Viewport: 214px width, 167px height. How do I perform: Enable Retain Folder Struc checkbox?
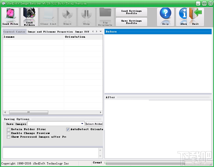(x=8, y=129)
